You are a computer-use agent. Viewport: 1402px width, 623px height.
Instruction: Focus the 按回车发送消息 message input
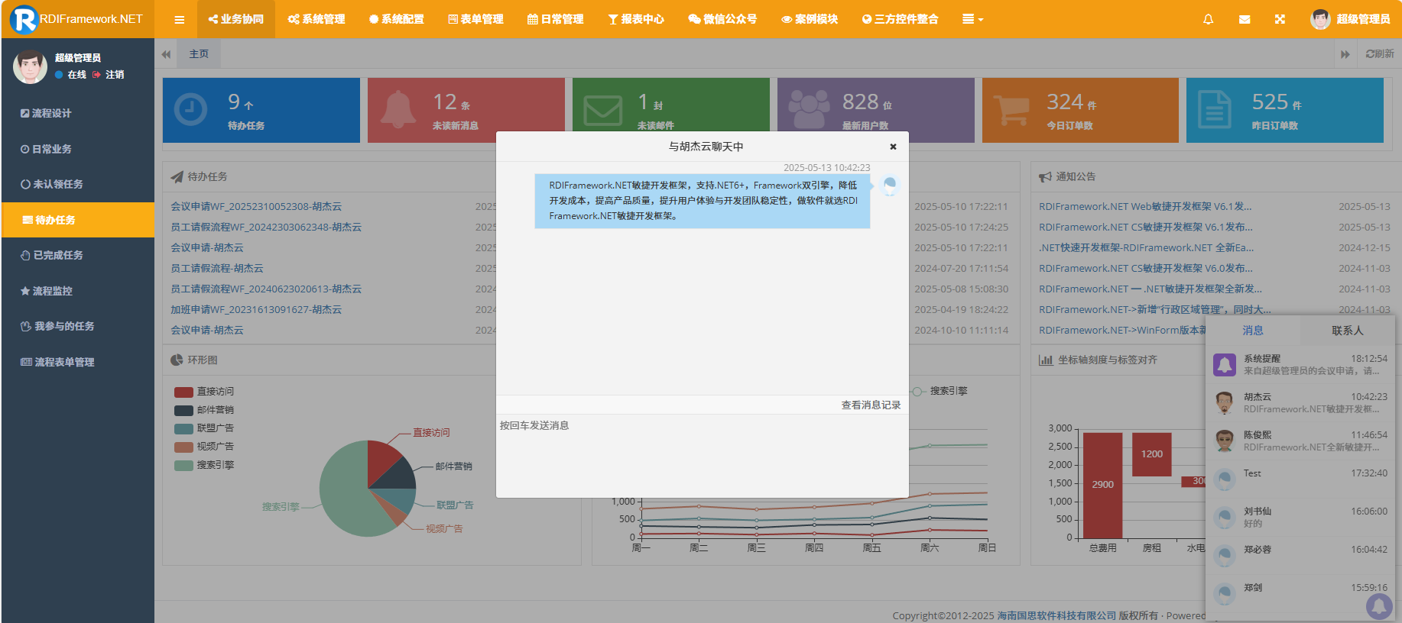[702, 456]
